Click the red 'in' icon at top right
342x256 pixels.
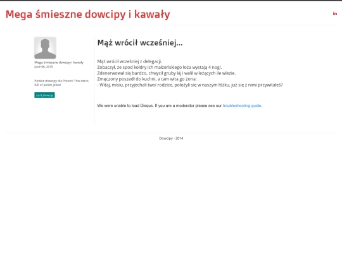[335, 14]
